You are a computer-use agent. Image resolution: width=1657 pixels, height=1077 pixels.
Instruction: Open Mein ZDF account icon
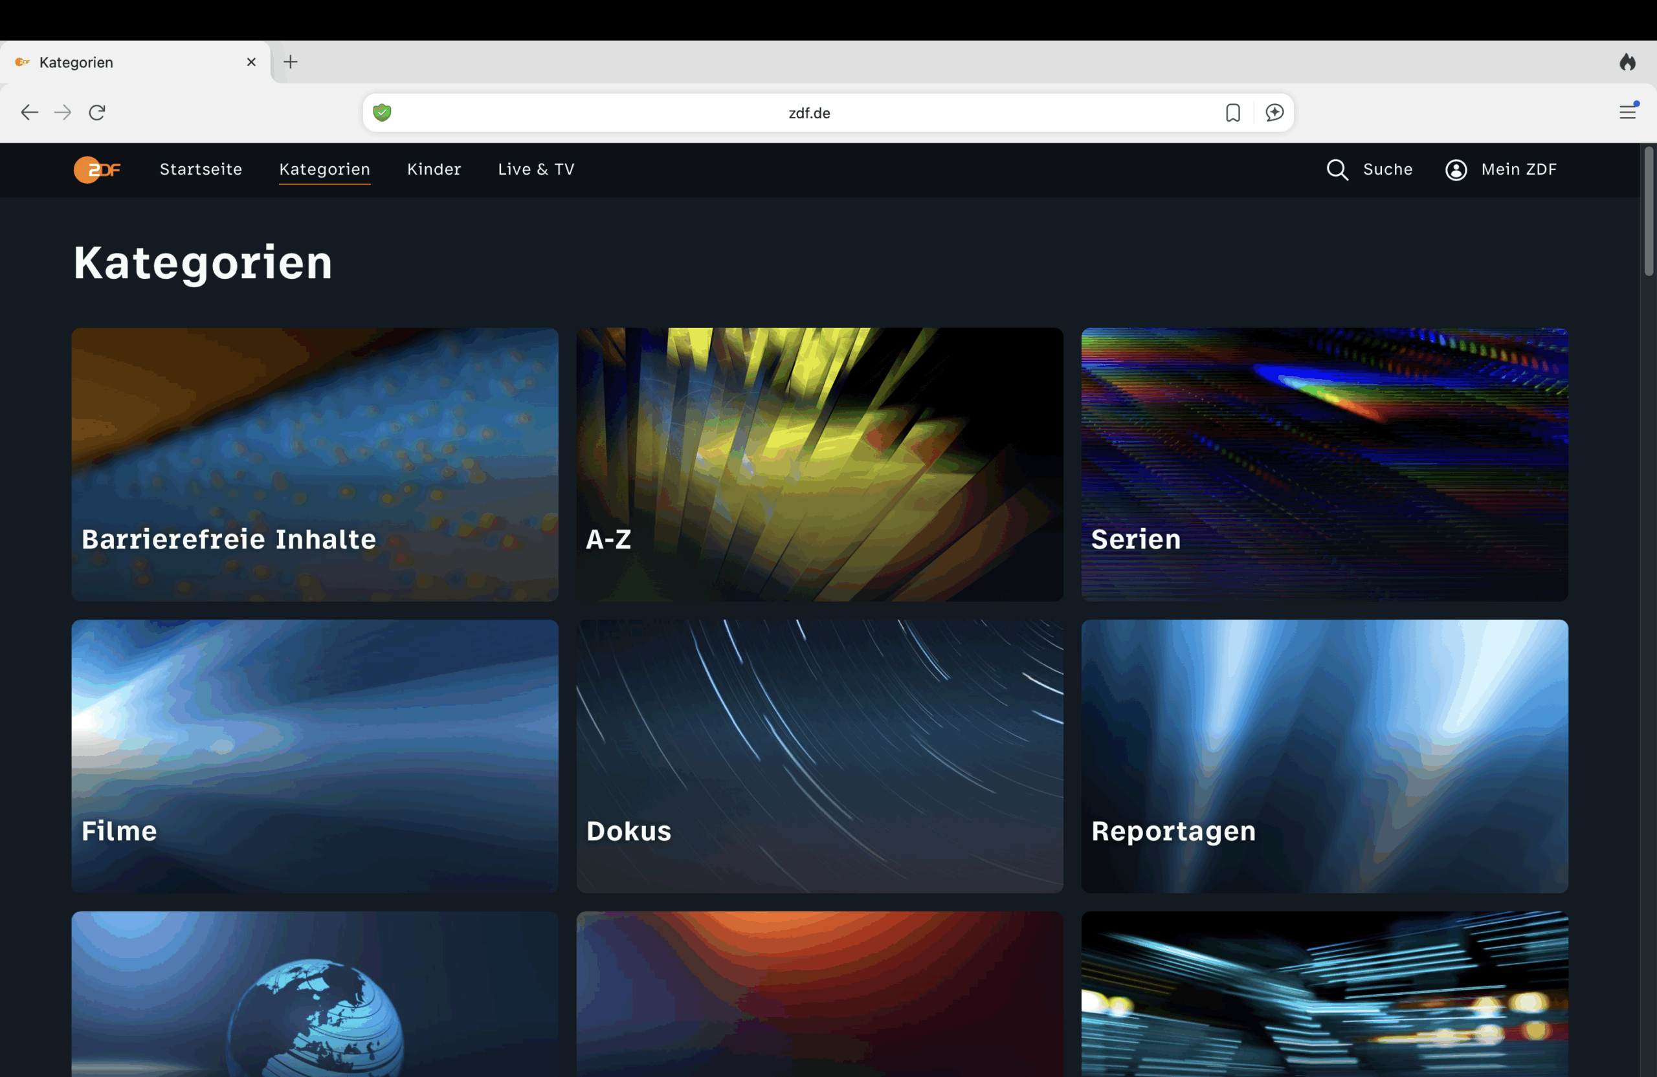1455,169
